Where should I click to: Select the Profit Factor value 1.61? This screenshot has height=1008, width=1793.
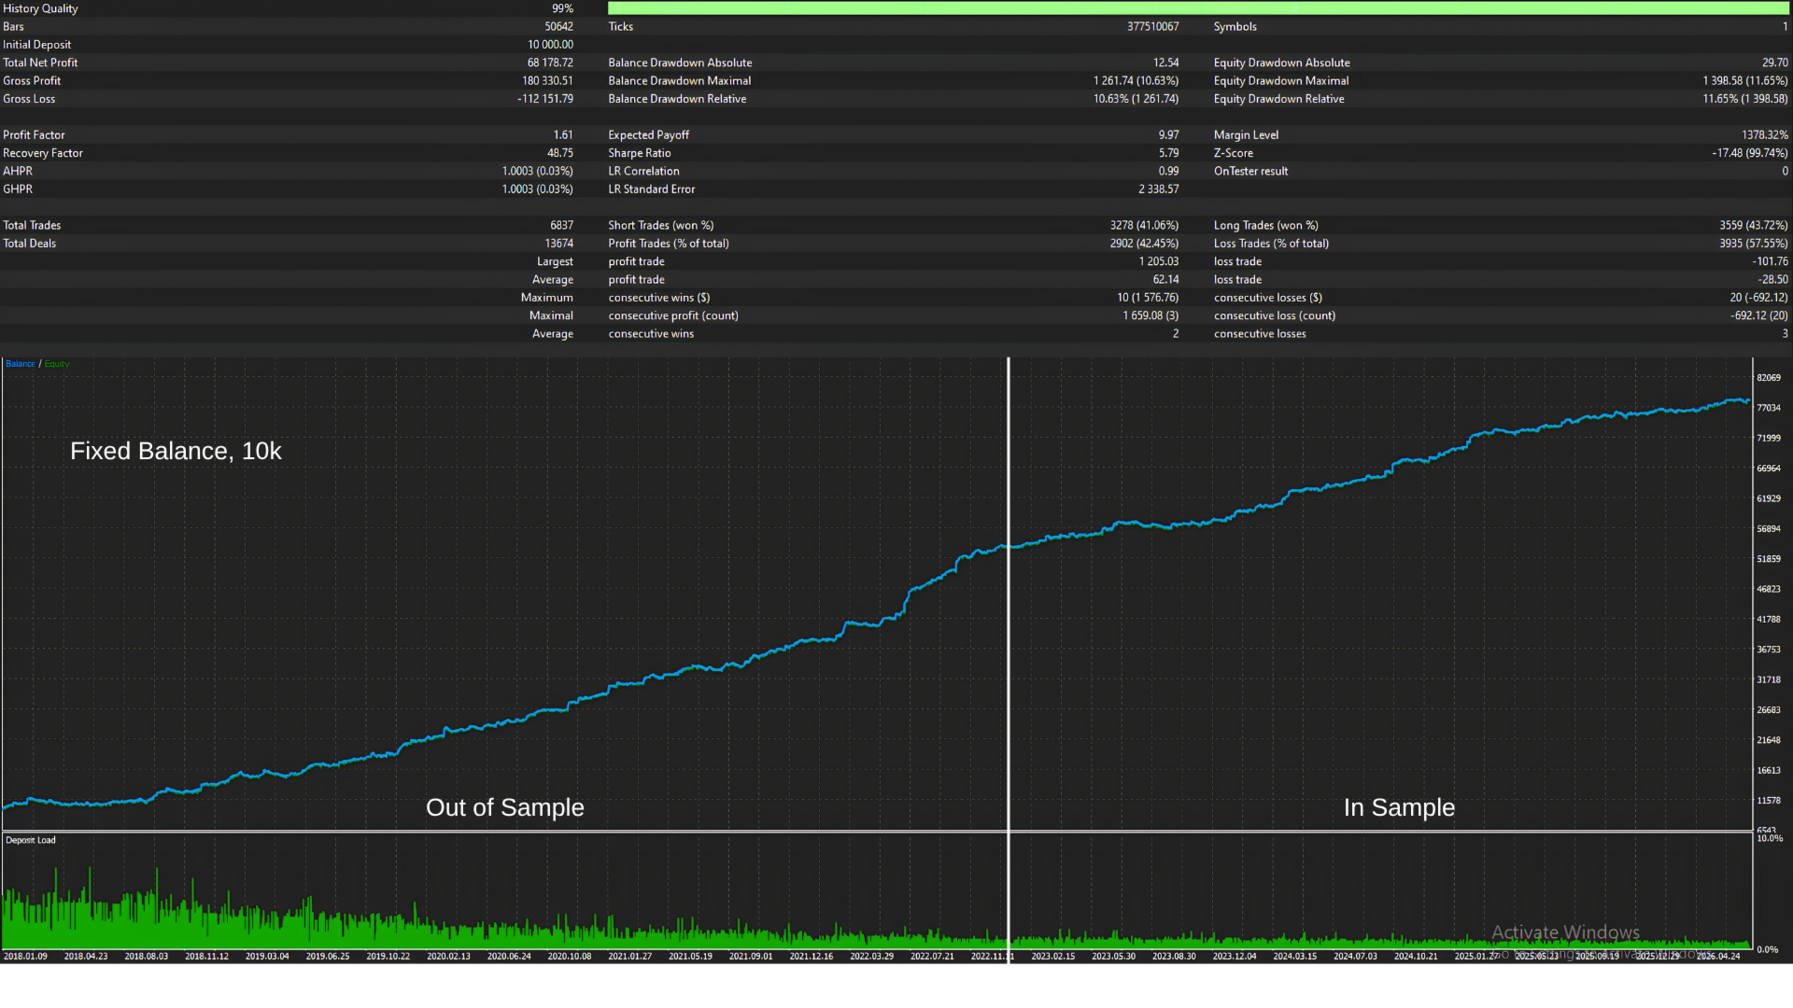563,135
